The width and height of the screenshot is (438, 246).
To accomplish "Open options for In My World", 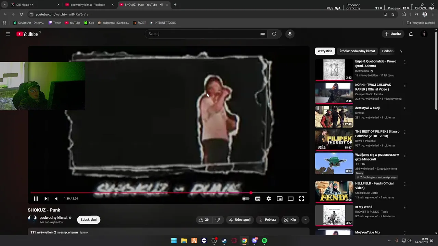I will point(405,207).
